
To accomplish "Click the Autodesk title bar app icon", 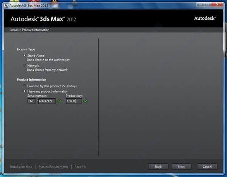I will tap(6, 6).
